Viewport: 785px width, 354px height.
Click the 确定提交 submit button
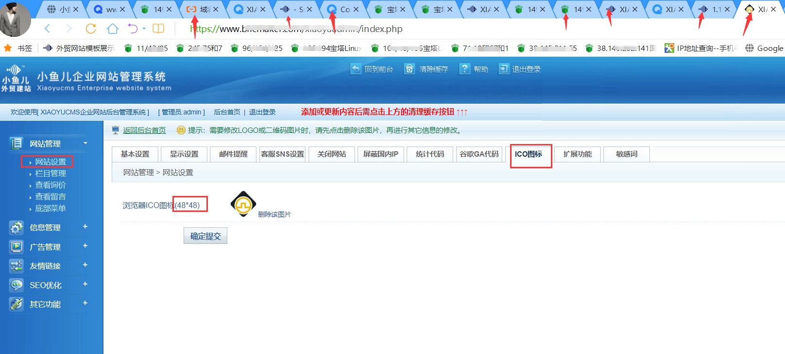205,236
